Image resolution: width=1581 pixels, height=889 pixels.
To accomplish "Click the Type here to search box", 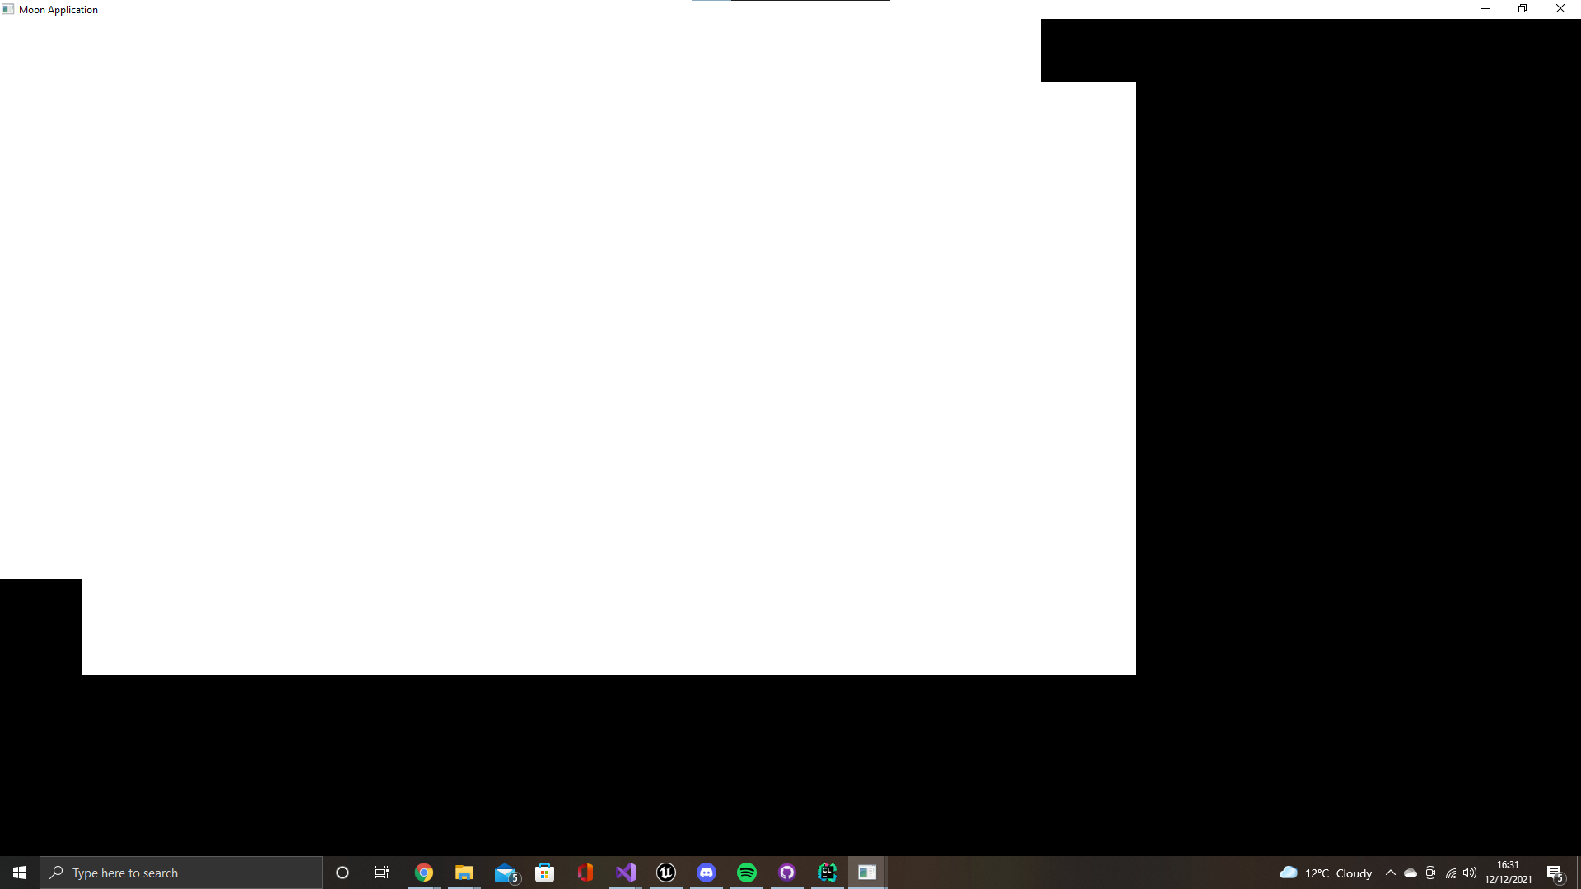I will [181, 873].
